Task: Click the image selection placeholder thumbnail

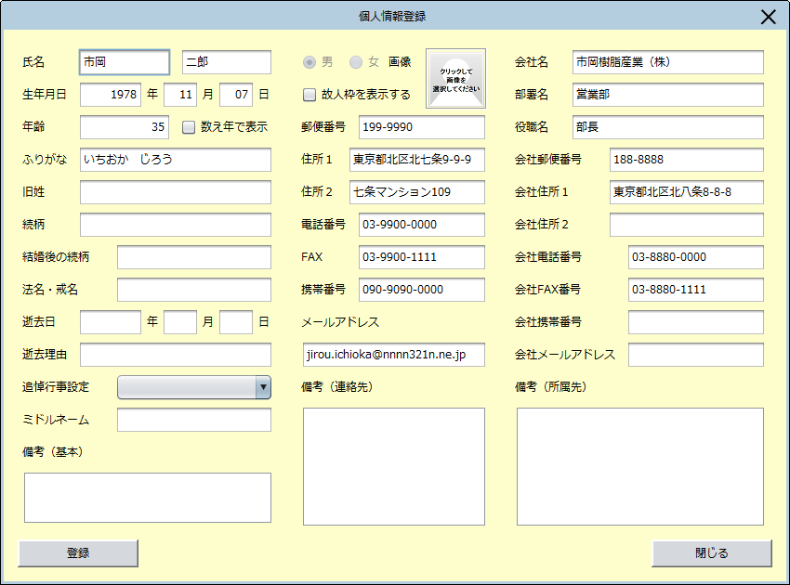Action: tap(456, 79)
